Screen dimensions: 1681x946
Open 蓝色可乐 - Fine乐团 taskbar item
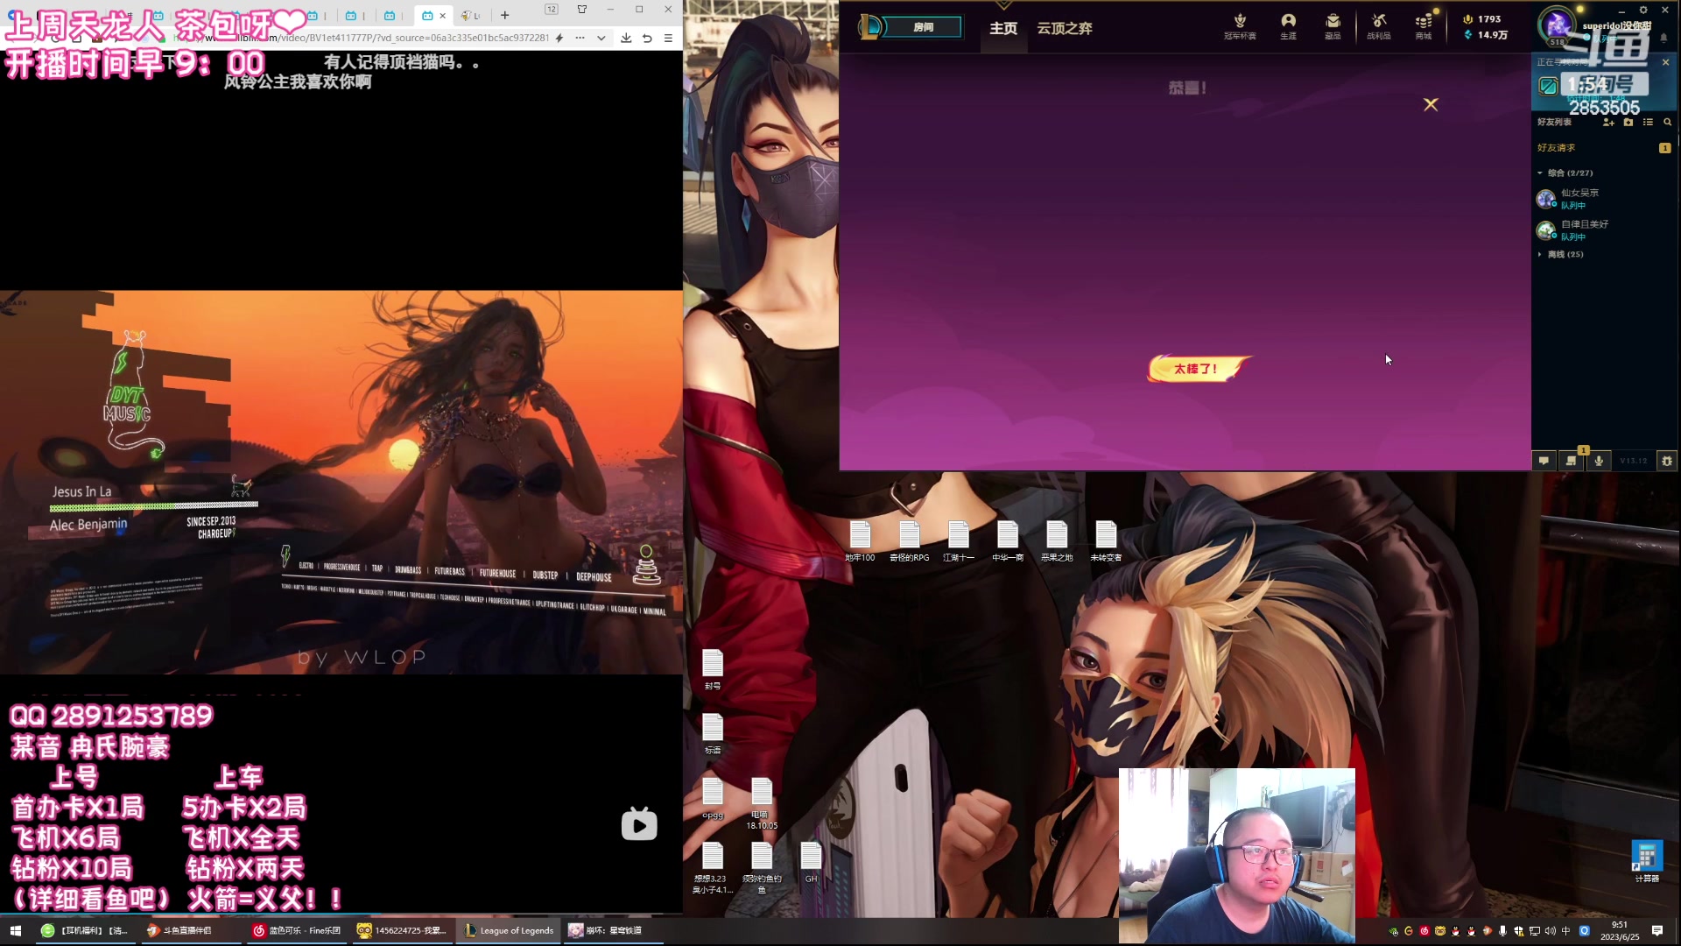(x=298, y=930)
